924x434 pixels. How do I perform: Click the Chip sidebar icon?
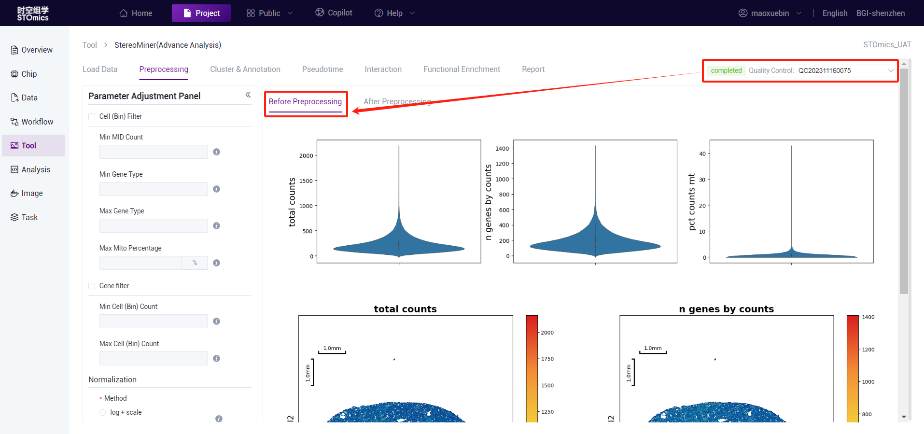pos(14,74)
